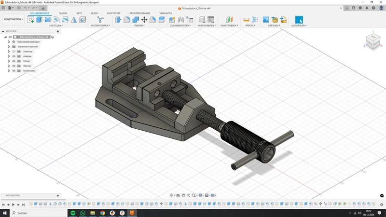Viewport: 386px width, 217px height.
Task: Click the Auswählen selection tool icon
Action: (x=299, y=20)
